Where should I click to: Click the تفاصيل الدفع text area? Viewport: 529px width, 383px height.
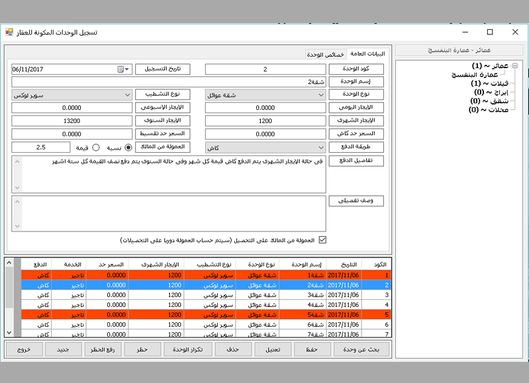pos(169,175)
